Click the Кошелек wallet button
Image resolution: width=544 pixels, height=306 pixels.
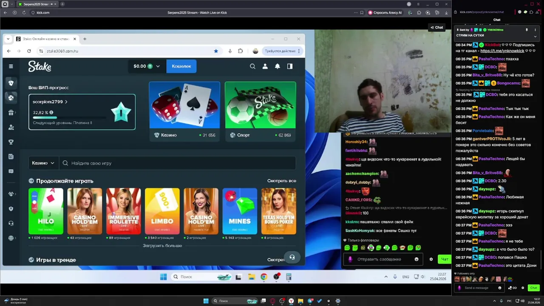point(181,66)
